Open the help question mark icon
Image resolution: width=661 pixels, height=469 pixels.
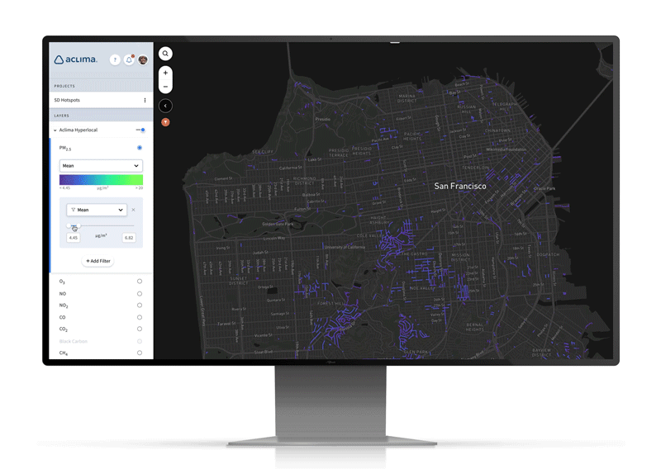tap(115, 59)
